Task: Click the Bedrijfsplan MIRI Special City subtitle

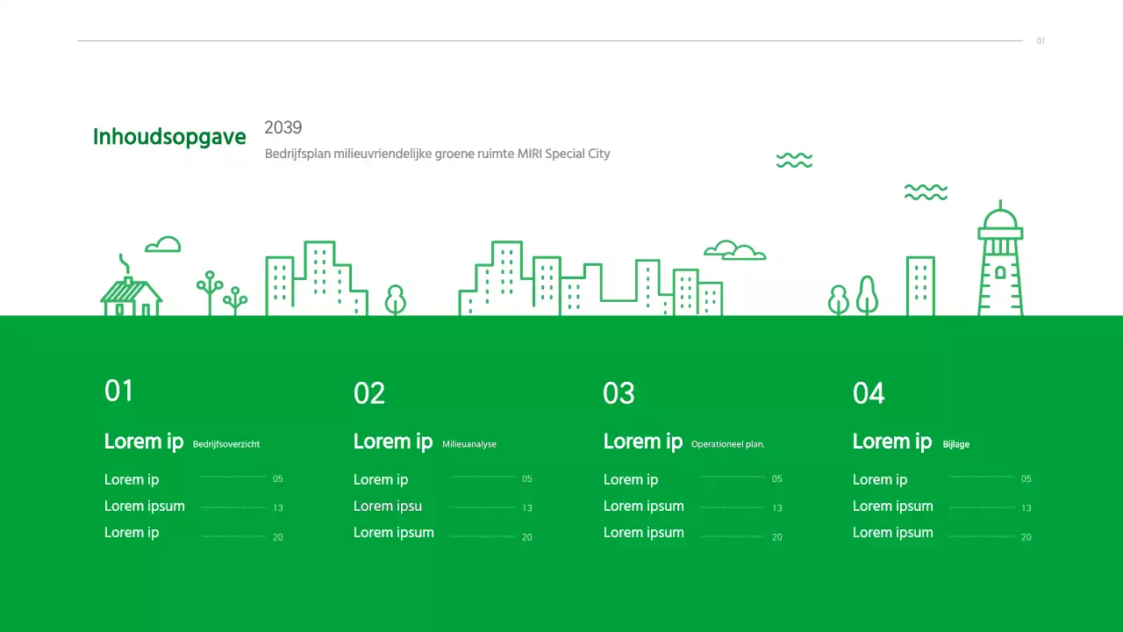Action: tap(437, 154)
